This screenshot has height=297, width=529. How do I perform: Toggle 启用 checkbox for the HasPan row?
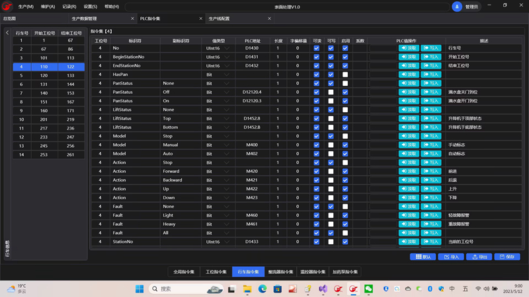coord(345,75)
